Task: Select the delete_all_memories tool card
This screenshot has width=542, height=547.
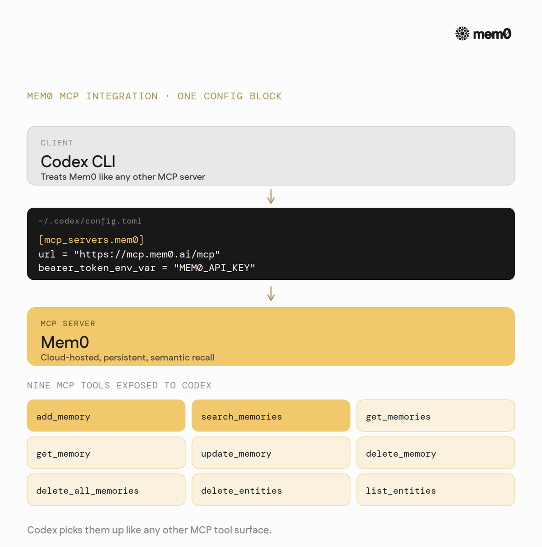Action: click(106, 490)
